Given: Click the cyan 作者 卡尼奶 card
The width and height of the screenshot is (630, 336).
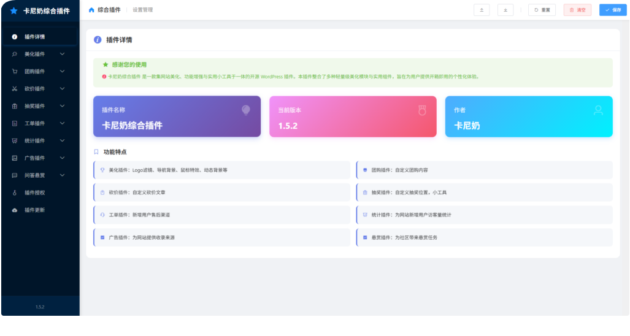Looking at the screenshot, I should click(529, 116).
